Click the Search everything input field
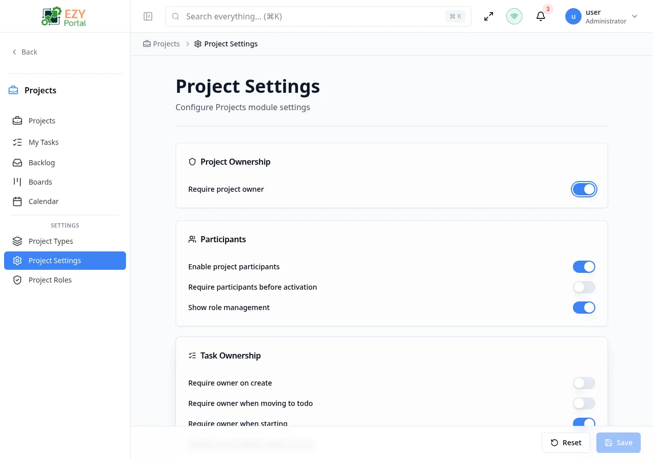This screenshot has width=653, height=459. (318, 16)
